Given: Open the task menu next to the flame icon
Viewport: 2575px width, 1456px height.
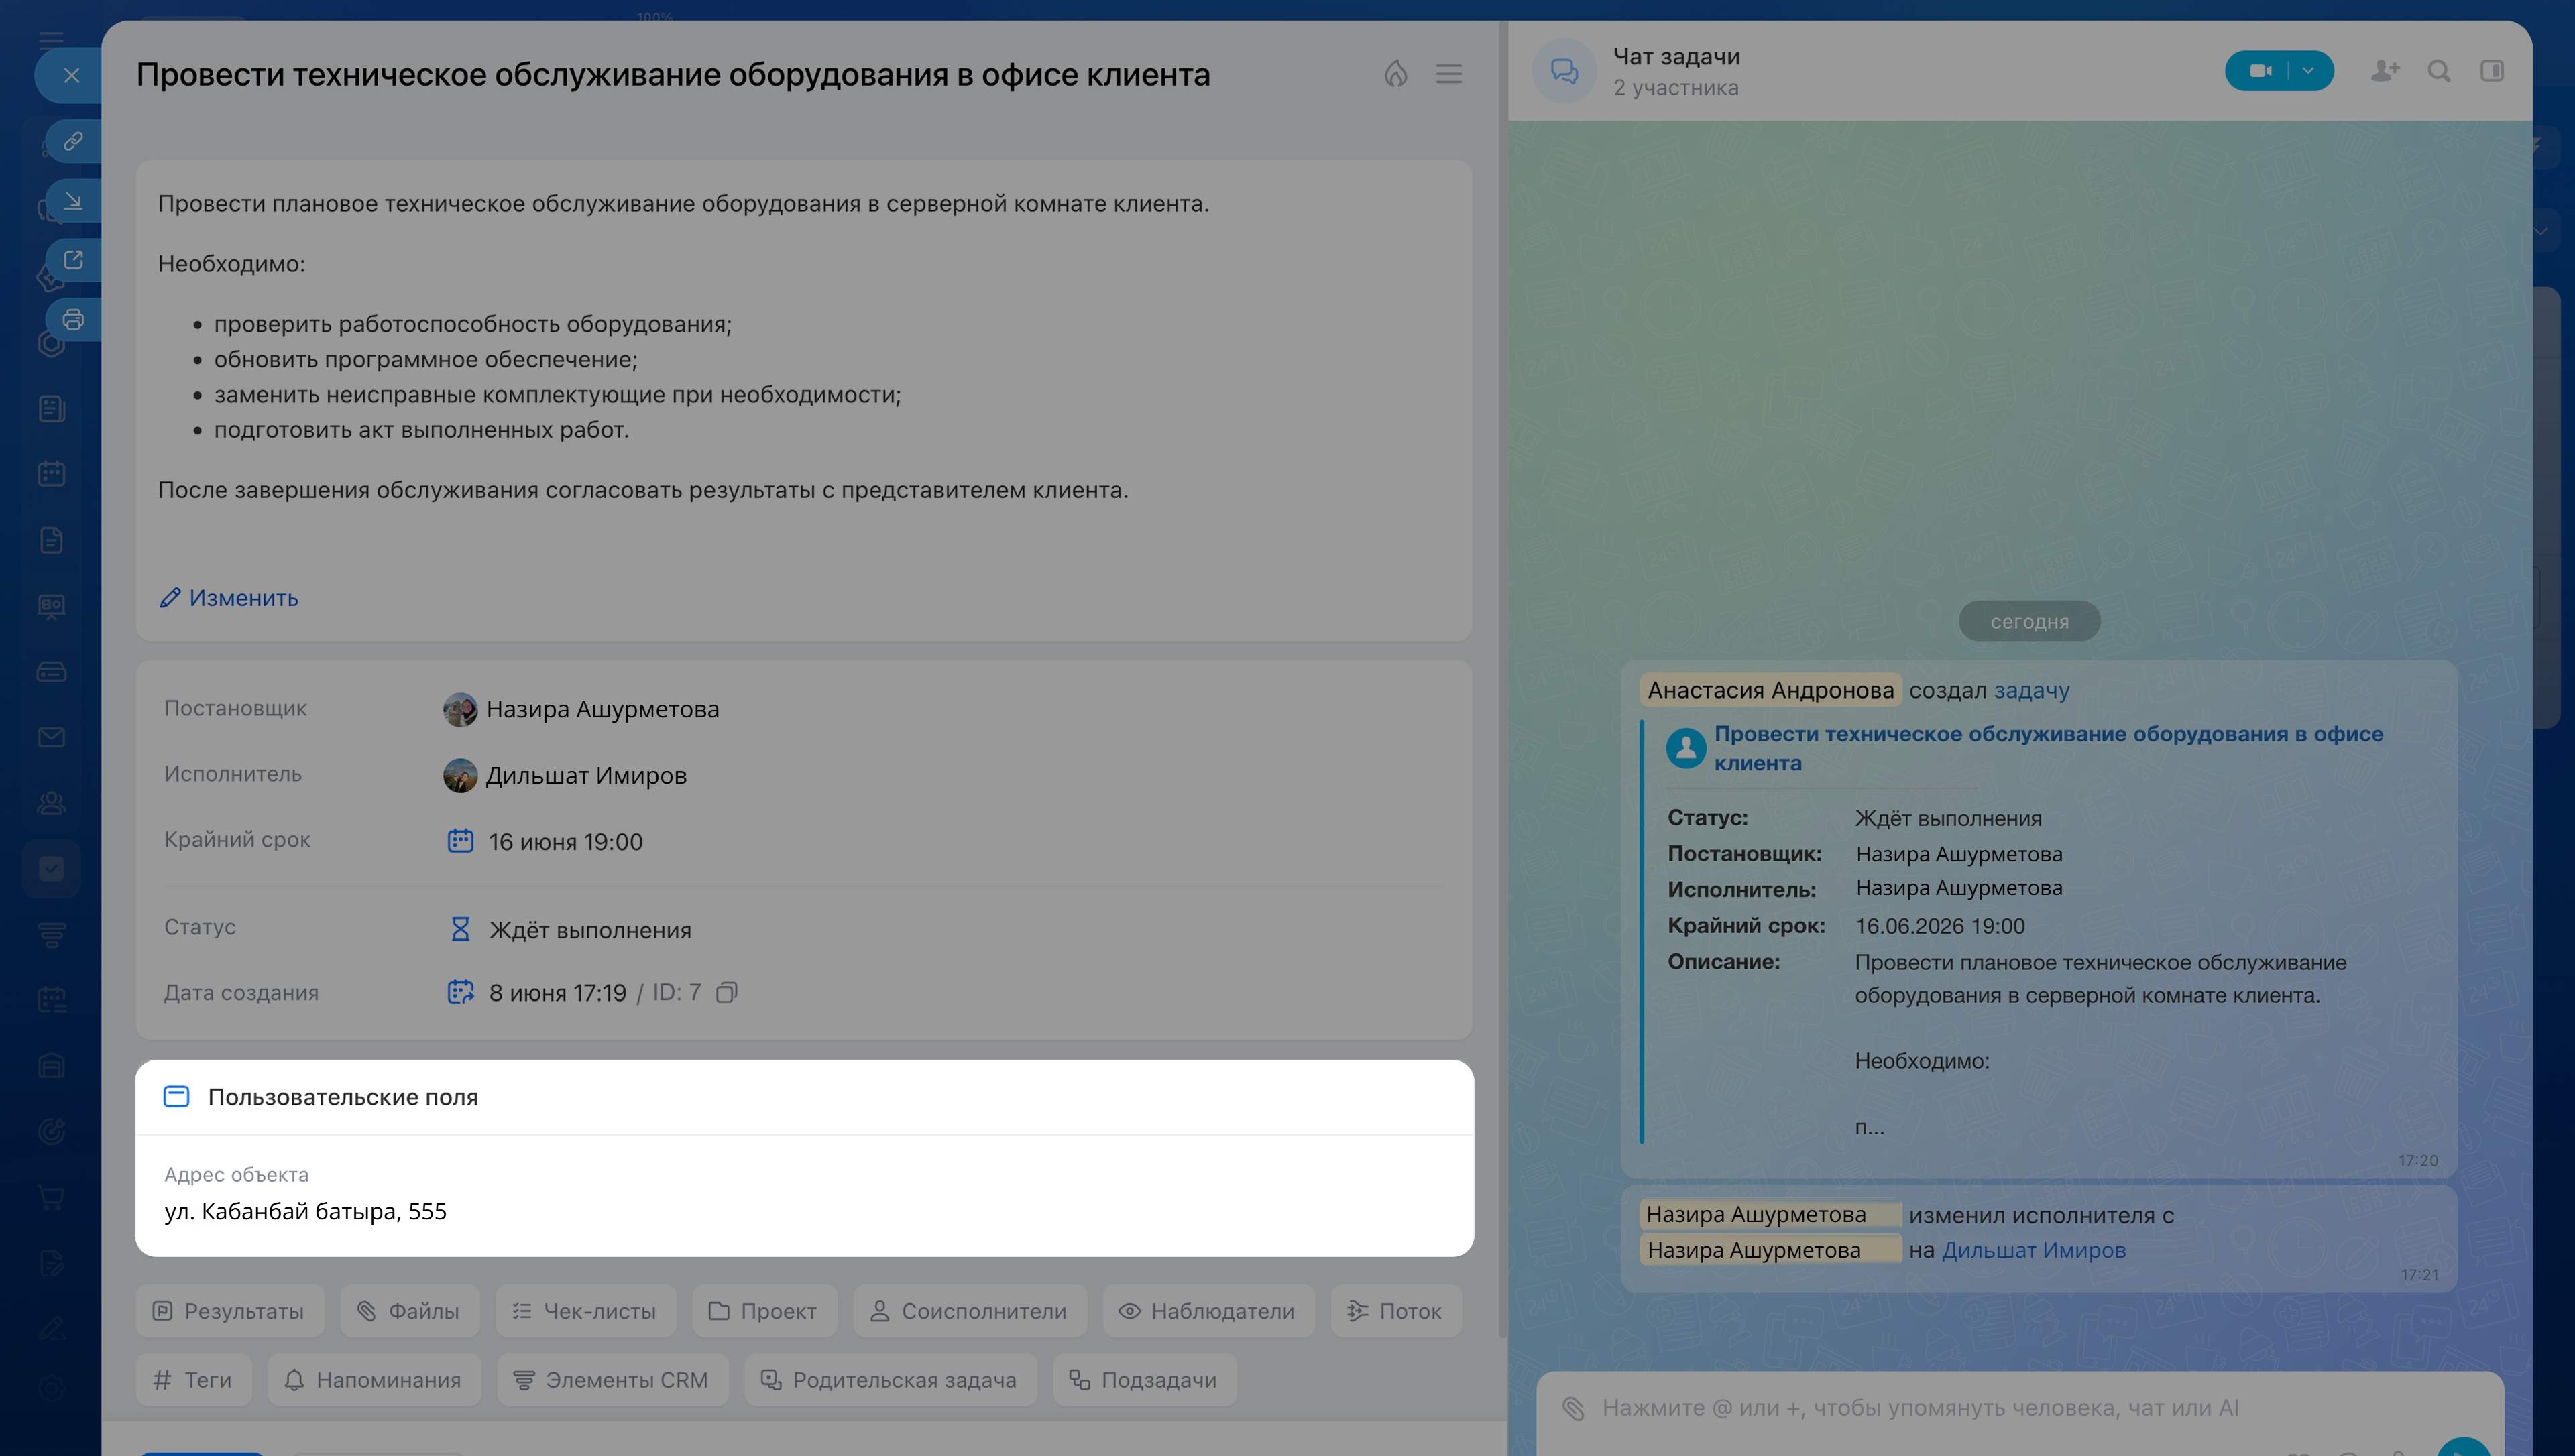Looking at the screenshot, I should tap(1449, 74).
